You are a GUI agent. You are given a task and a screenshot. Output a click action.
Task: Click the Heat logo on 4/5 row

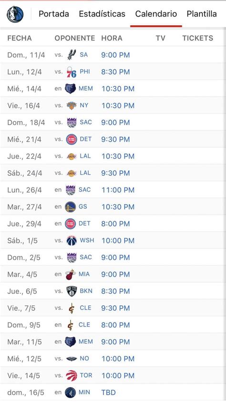point(71,274)
